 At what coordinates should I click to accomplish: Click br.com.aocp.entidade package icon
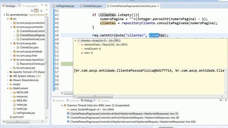click(x=14, y=52)
